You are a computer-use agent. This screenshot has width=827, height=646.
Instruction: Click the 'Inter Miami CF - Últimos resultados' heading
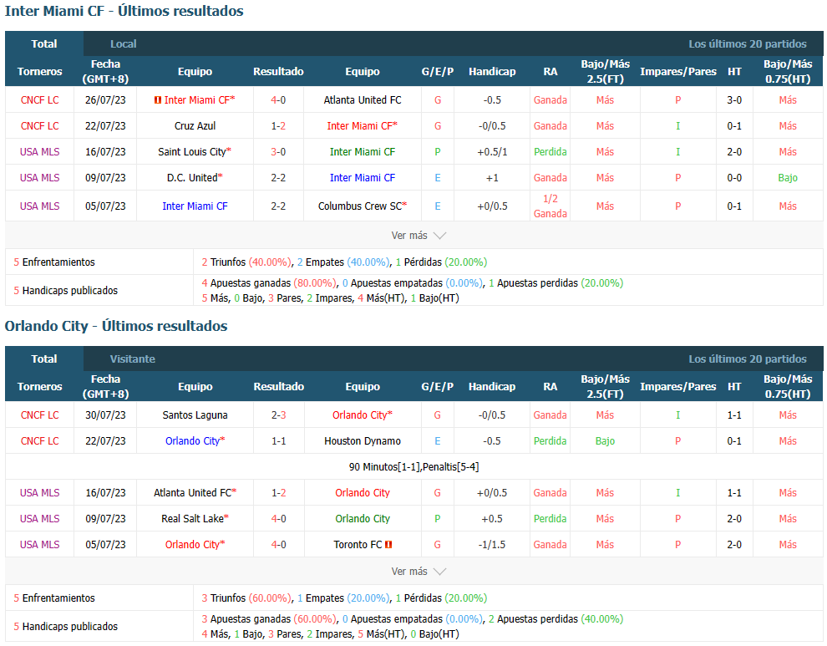(124, 11)
